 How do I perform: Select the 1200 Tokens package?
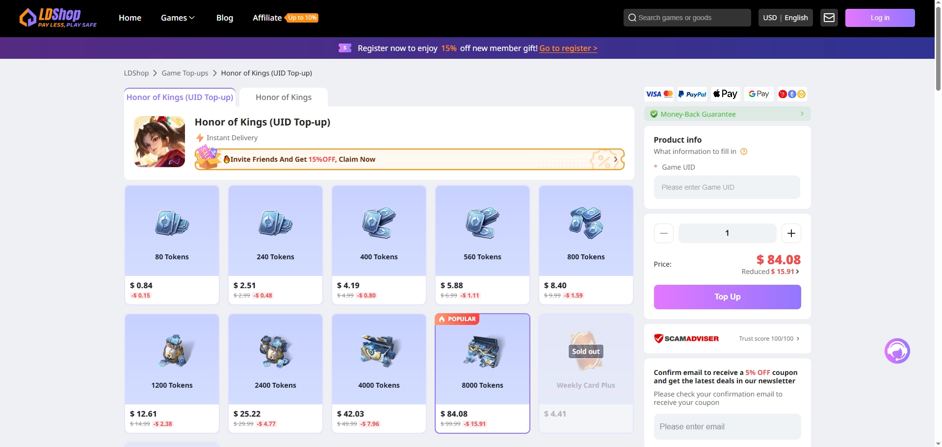click(172, 373)
